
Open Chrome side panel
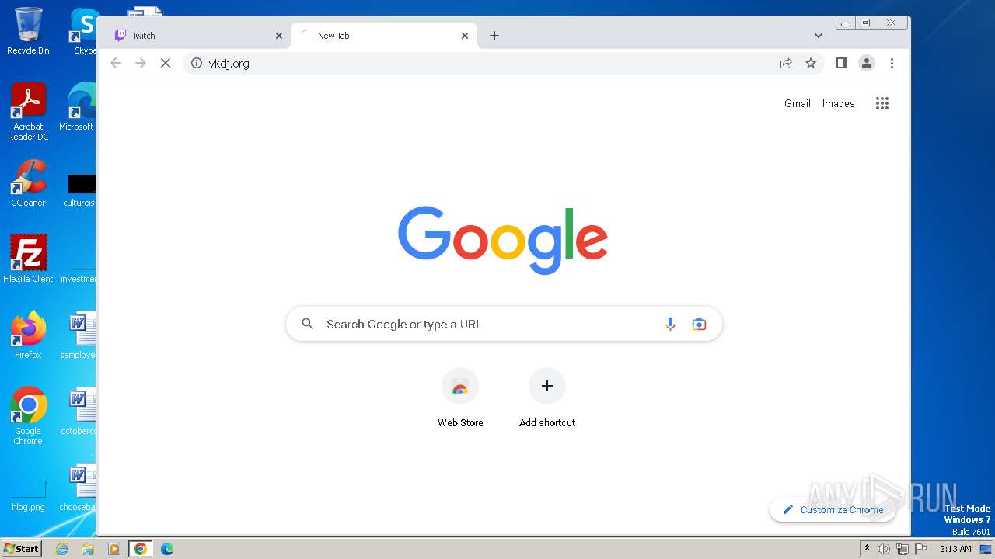coord(842,63)
